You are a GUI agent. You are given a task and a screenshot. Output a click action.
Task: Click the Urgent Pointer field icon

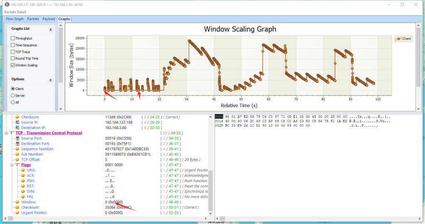(x=17, y=213)
